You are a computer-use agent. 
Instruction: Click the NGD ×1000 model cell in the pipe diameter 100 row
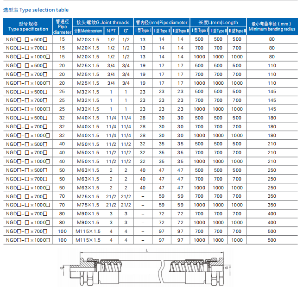pos(28,240)
